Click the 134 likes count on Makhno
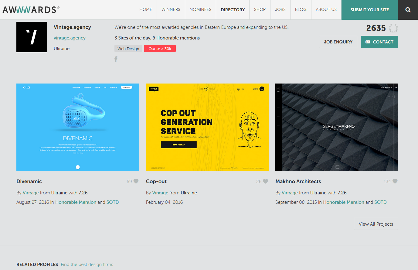418x270 pixels. pos(387,181)
